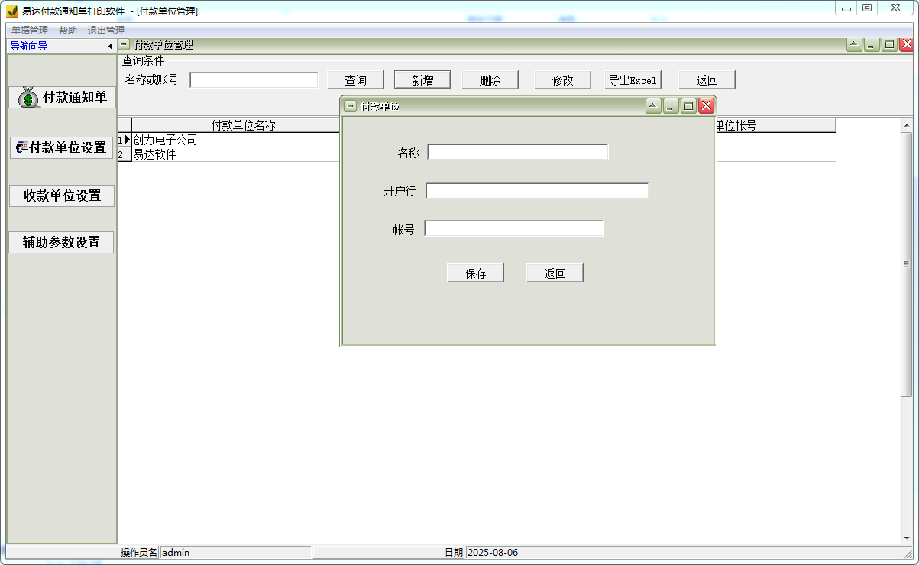Click the row pointer arrow beside 创力电子公司
919x565 pixels.
point(126,140)
